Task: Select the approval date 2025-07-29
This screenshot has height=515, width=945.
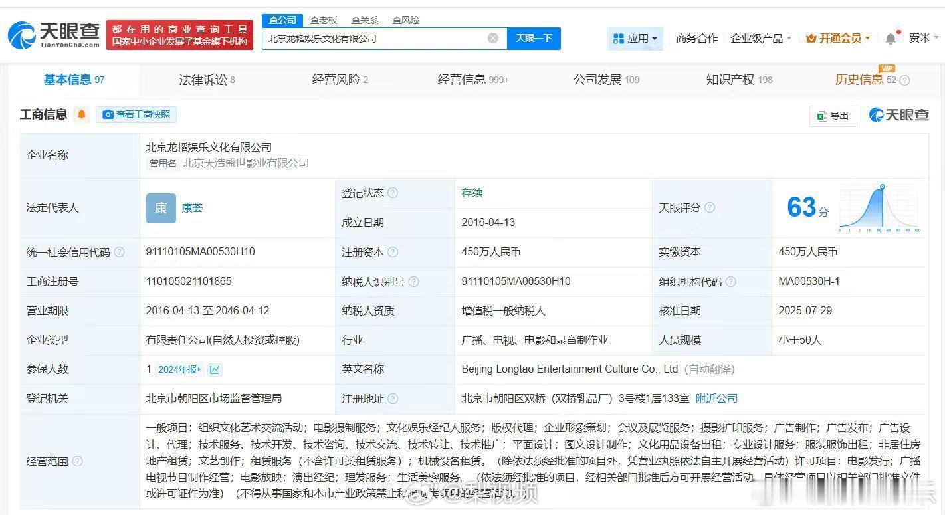Action: tap(805, 311)
